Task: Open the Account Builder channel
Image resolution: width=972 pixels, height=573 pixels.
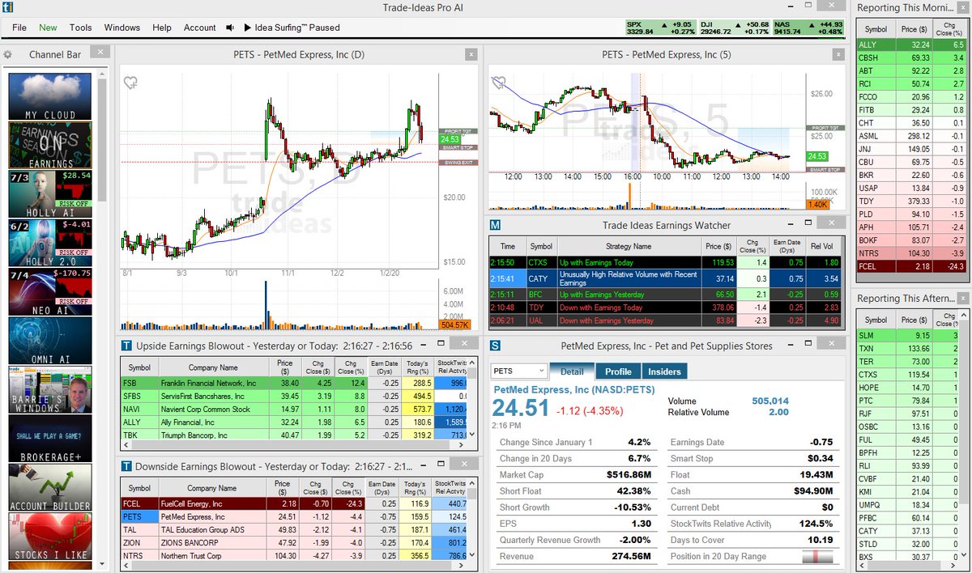Action: coord(50,487)
